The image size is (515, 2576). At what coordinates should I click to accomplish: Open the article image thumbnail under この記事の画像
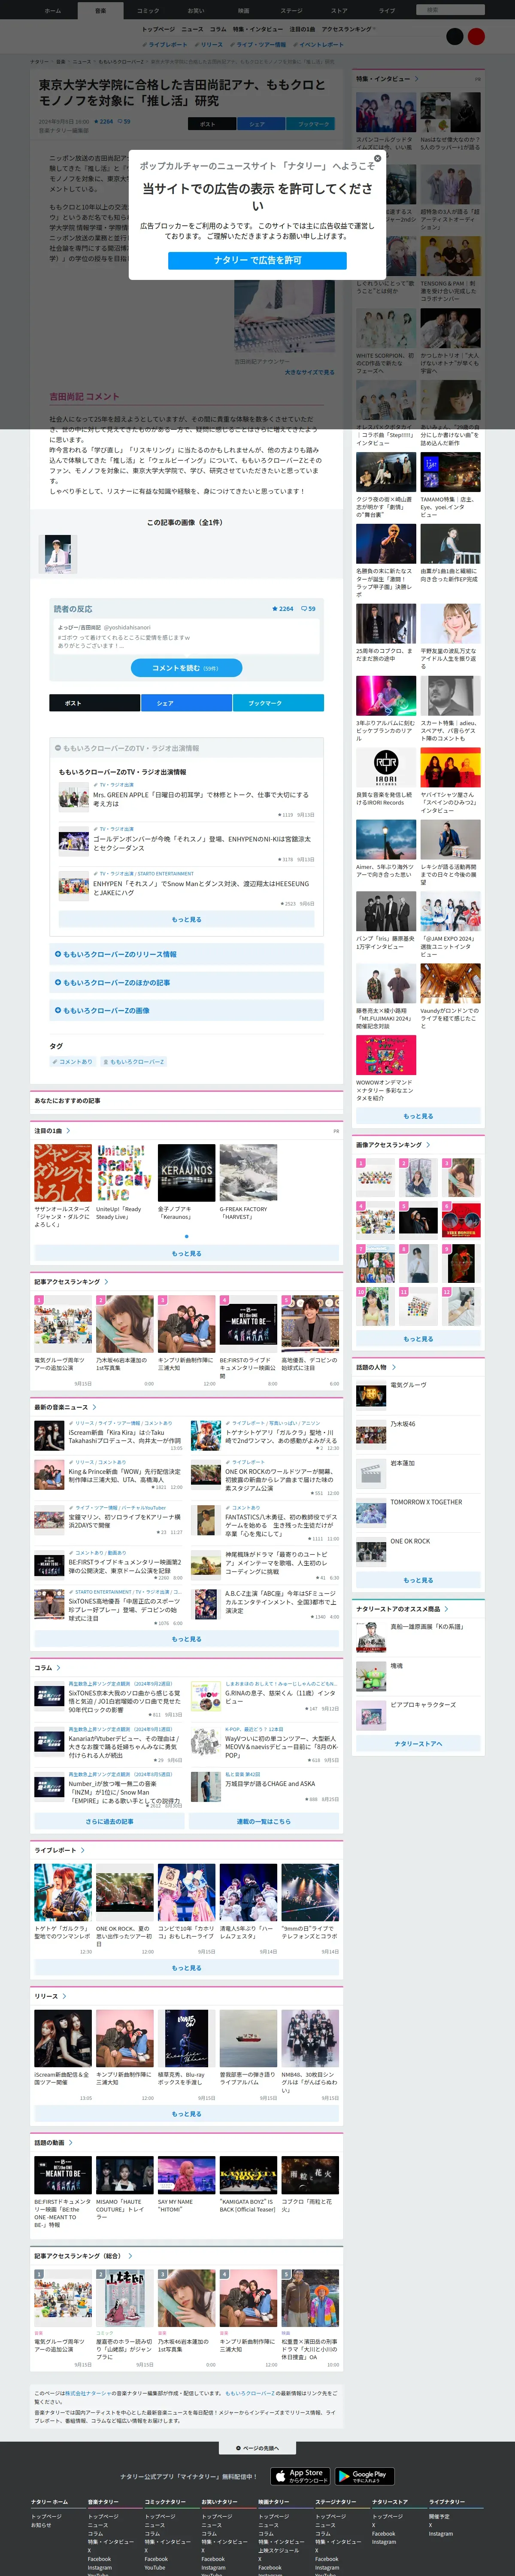click(x=59, y=553)
